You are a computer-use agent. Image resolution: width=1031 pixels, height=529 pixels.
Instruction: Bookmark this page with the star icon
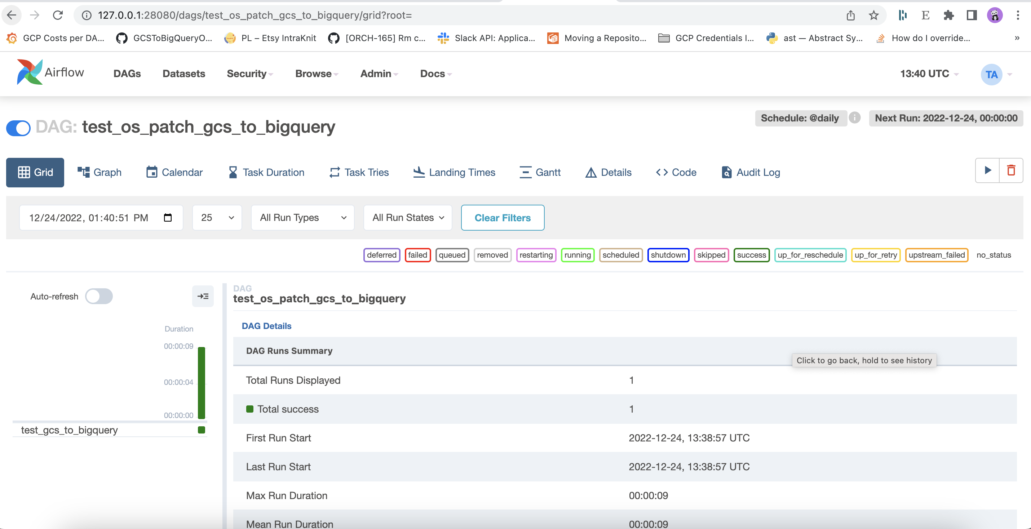[874, 15]
